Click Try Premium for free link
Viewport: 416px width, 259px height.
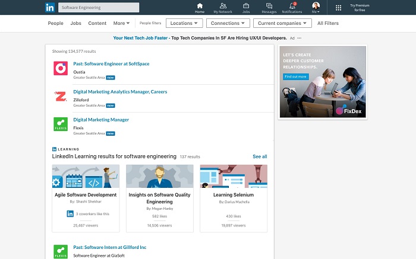pos(360,8)
